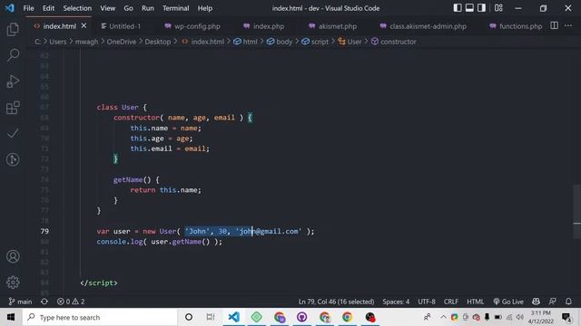Expand the Users breadcrumb segment

pyautogui.click(x=58, y=42)
